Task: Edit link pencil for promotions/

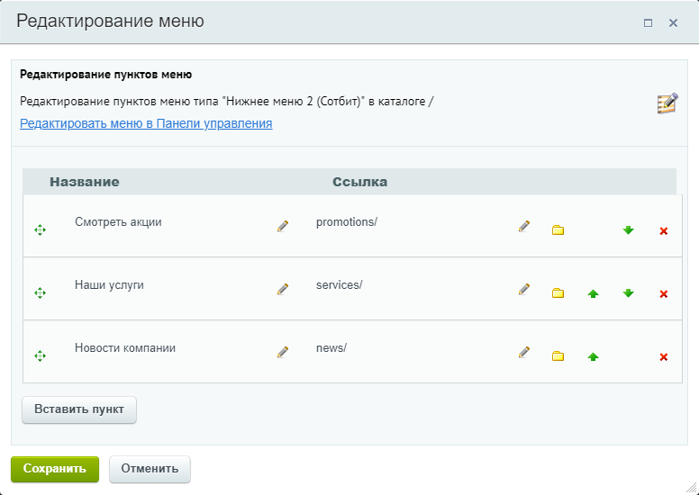Action: [x=524, y=226]
